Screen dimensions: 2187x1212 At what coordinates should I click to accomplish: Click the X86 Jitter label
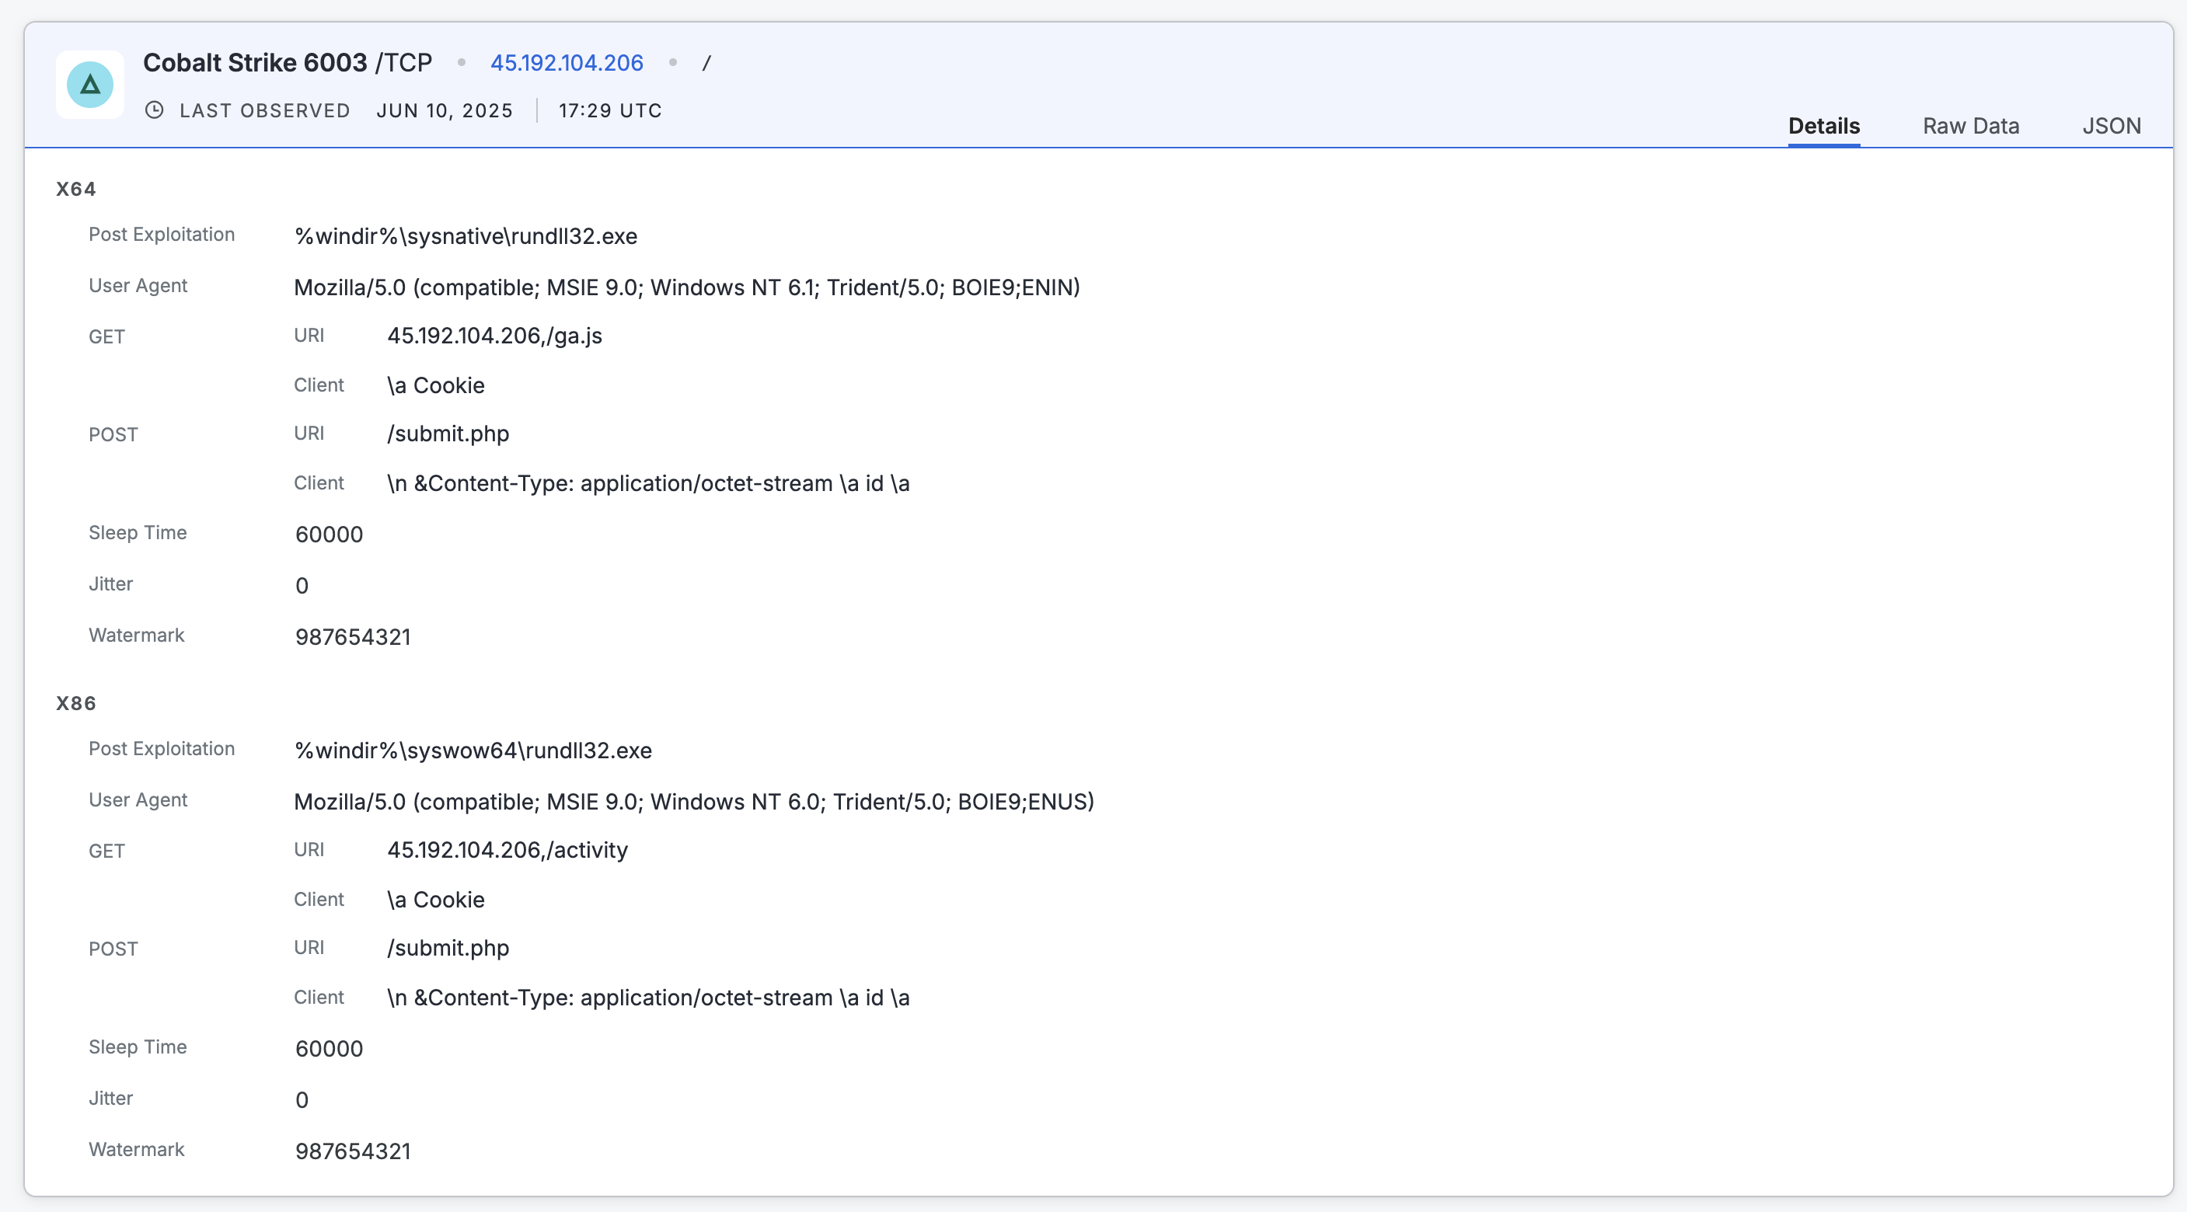coord(111,1099)
